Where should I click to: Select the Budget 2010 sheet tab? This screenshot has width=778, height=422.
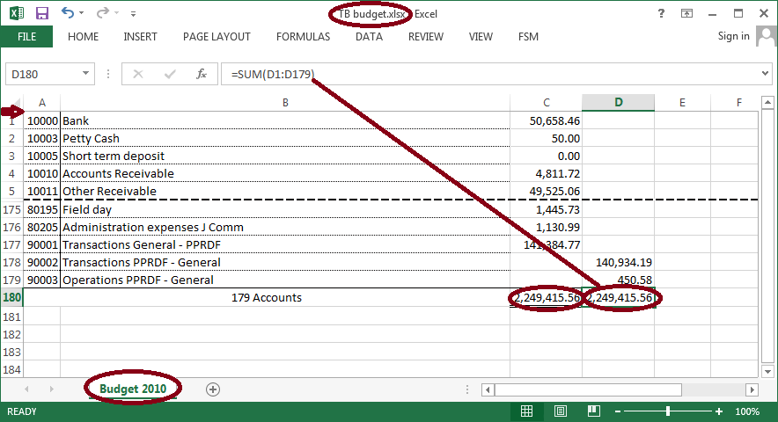(133, 389)
